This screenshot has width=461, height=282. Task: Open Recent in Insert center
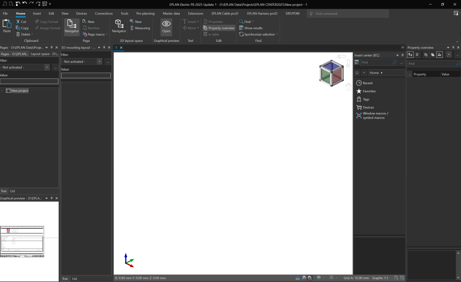coord(365,83)
